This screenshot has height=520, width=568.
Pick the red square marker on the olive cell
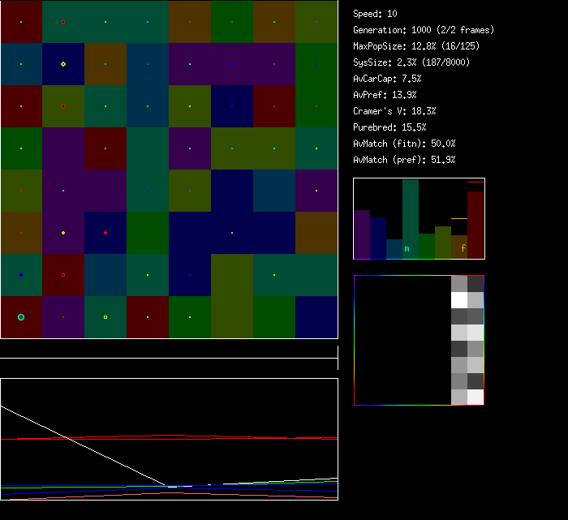point(63,106)
